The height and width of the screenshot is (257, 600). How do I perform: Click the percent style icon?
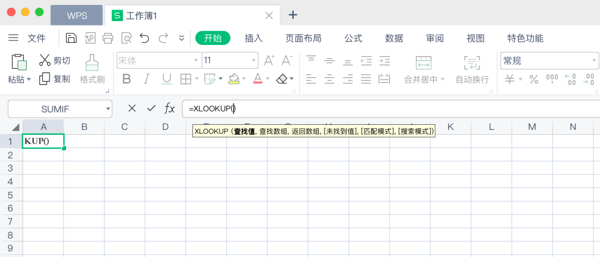[x=534, y=79]
